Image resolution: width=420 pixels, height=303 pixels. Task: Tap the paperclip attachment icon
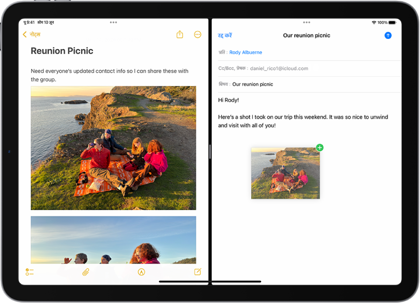click(86, 272)
